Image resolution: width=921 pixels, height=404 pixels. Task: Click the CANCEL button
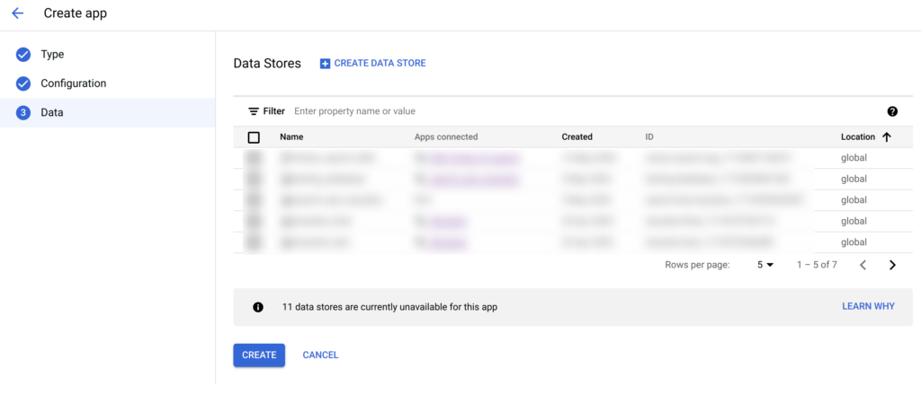320,356
